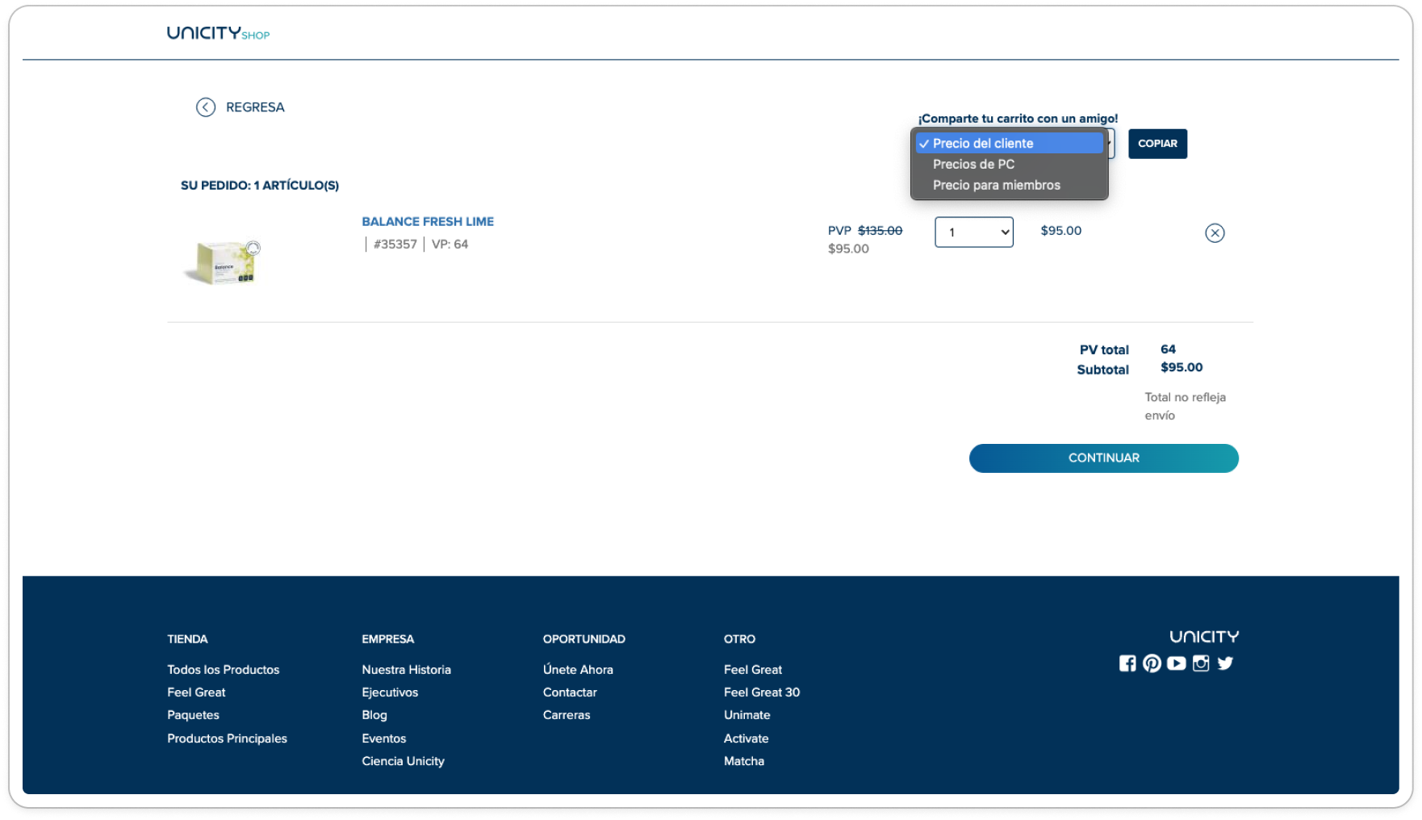Image resolution: width=1422 pixels, height=820 pixels.
Task: Open the YouTube social icon
Action: [x=1177, y=663]
